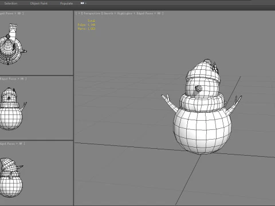Select the snowman's scarf in Perspective view

coord(202,104)
